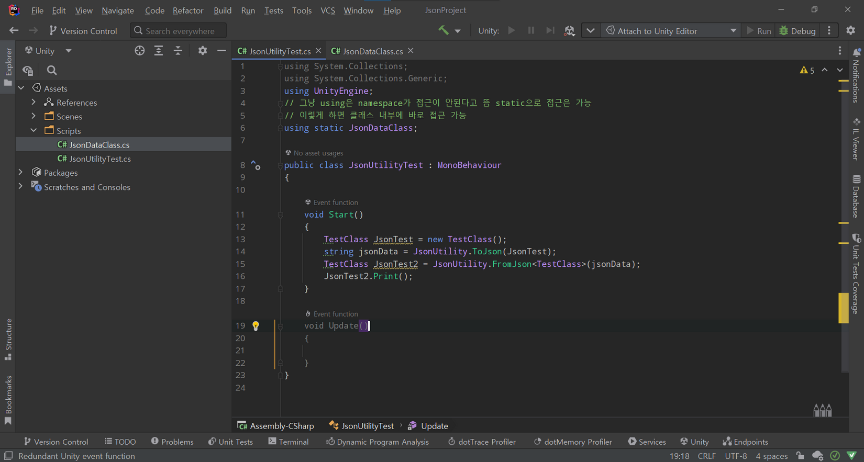Click the search magnifier in explorer panel
Image resolution: width=864 pixels, height=462 pixels.
(52, 70)
